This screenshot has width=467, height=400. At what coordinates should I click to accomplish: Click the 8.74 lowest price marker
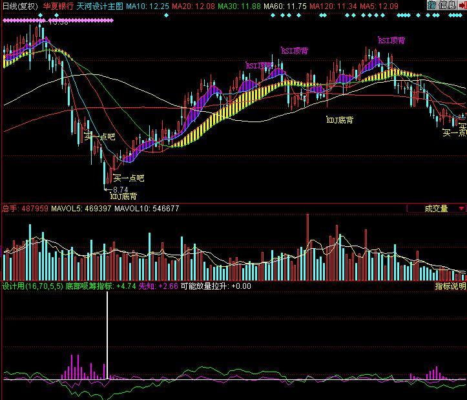pos(124,189)
